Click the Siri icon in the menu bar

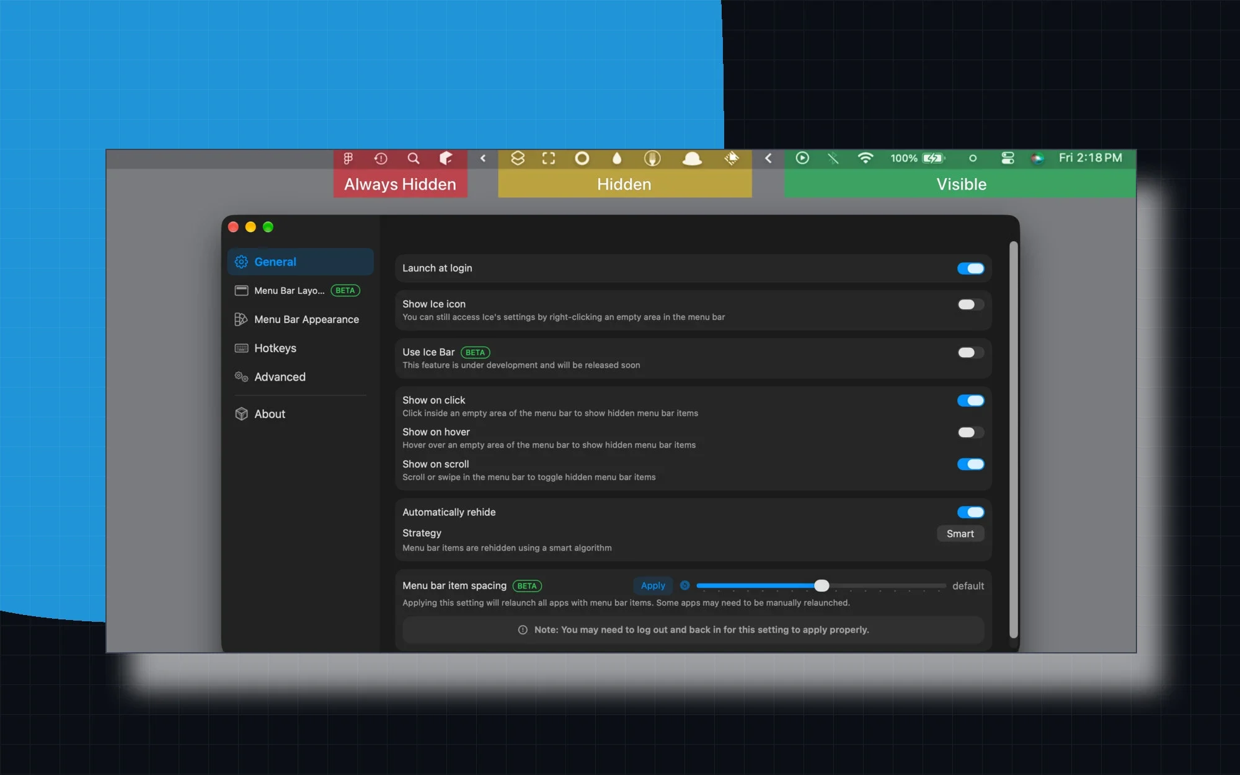pyautogui.click(x=1037, y=158)
